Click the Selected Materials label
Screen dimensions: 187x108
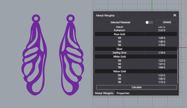click(120, 22)
